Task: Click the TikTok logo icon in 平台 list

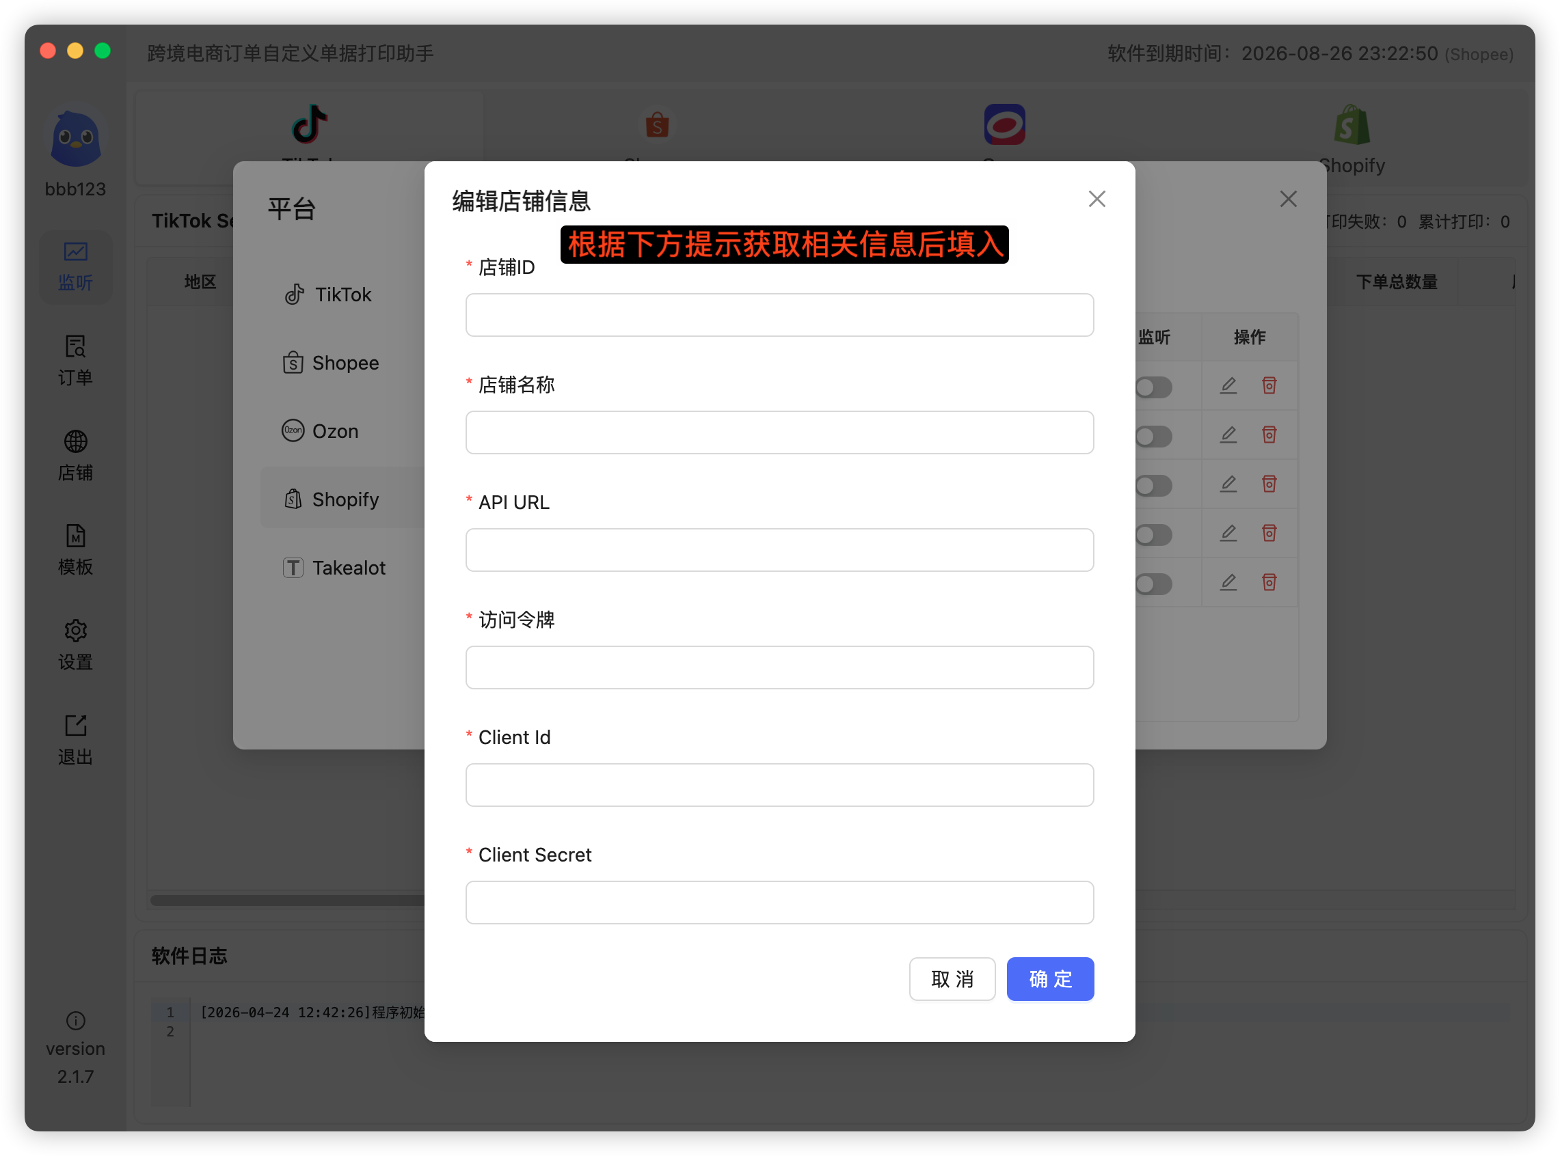Action: point(294,294)
